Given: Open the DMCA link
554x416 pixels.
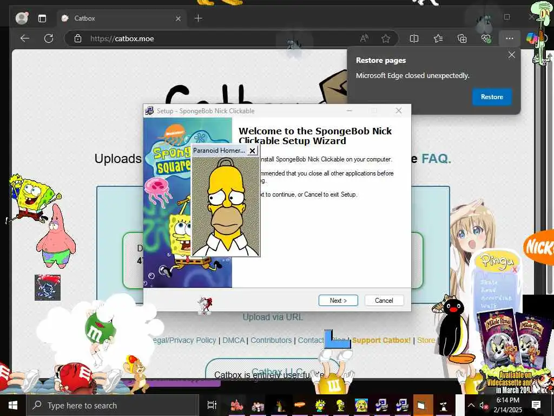Looking at the screenshot, I should pyautogui.click(x=234, y=340).
